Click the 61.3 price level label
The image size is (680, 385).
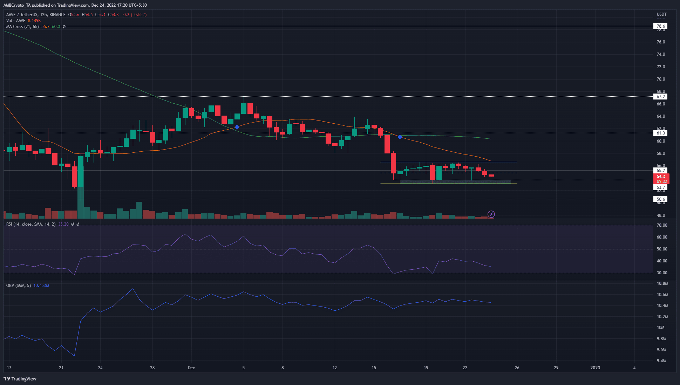(x=661, y=133)
